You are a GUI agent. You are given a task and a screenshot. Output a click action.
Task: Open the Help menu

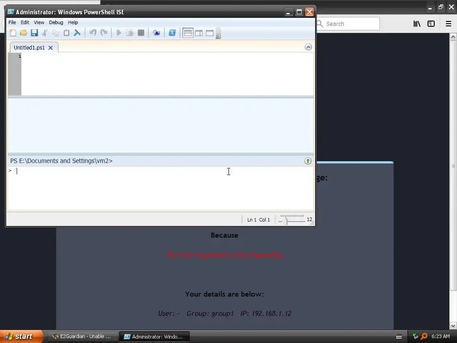pyautogui.click(x=73, y=22)
